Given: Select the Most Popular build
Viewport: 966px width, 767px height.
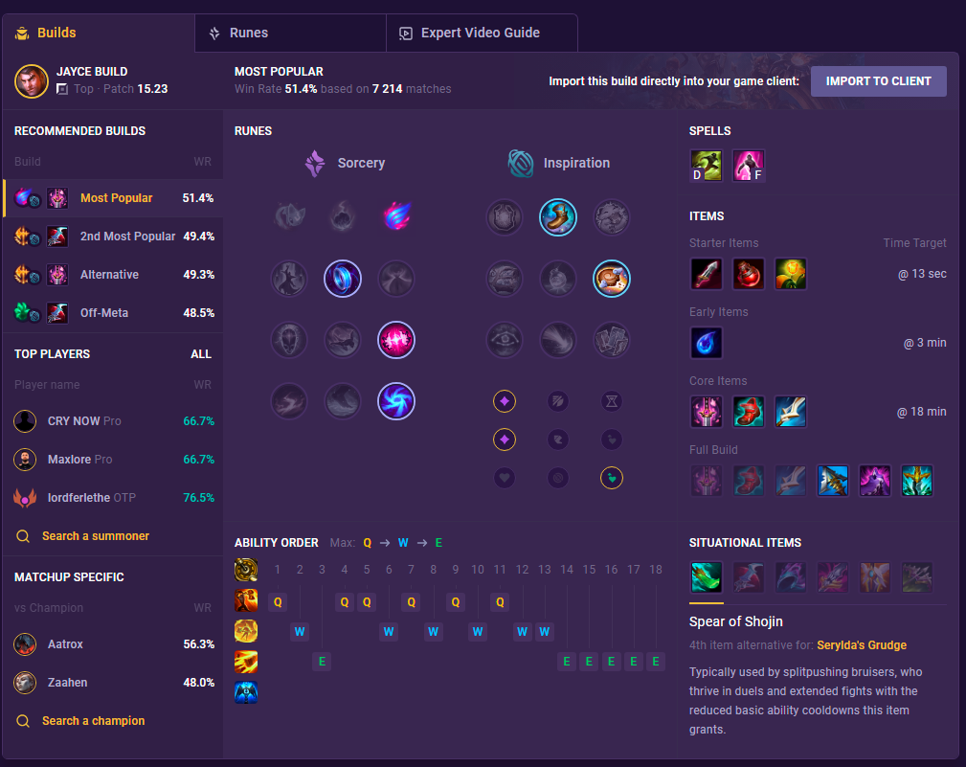Looking at the screenshot, I should click(x=114, y=198).
